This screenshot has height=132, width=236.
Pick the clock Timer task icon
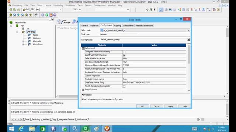pyautogui.click(x=188, y=10)
